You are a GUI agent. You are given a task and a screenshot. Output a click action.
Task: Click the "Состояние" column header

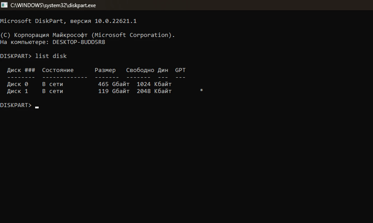point(58,70)
